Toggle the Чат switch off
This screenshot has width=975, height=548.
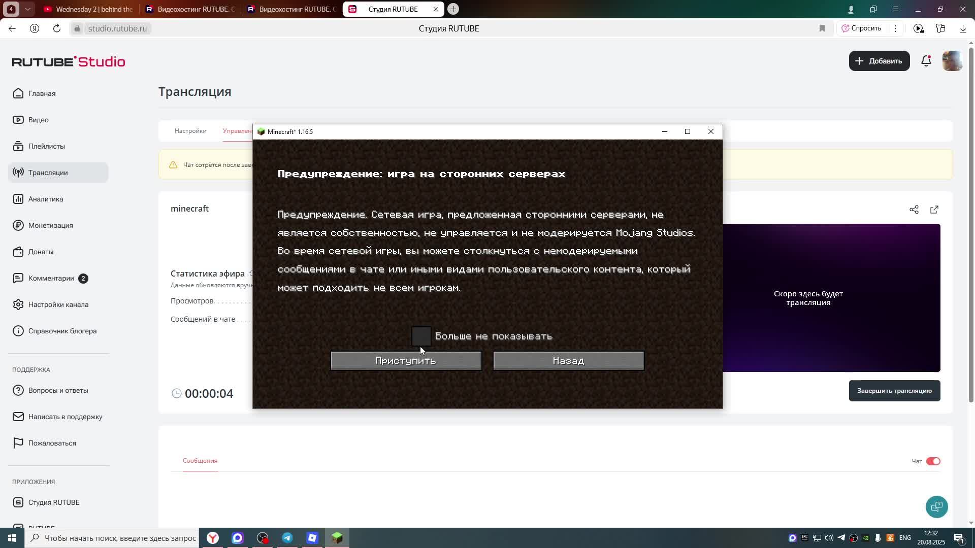coord(933,461)
